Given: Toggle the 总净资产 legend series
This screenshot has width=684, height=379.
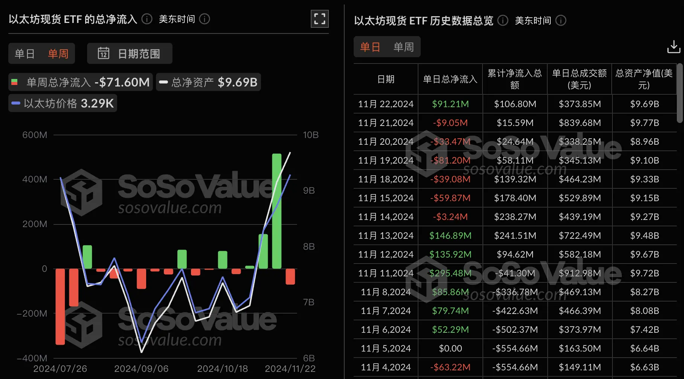Looking at the screenshot, I should [x=208, y=82].
